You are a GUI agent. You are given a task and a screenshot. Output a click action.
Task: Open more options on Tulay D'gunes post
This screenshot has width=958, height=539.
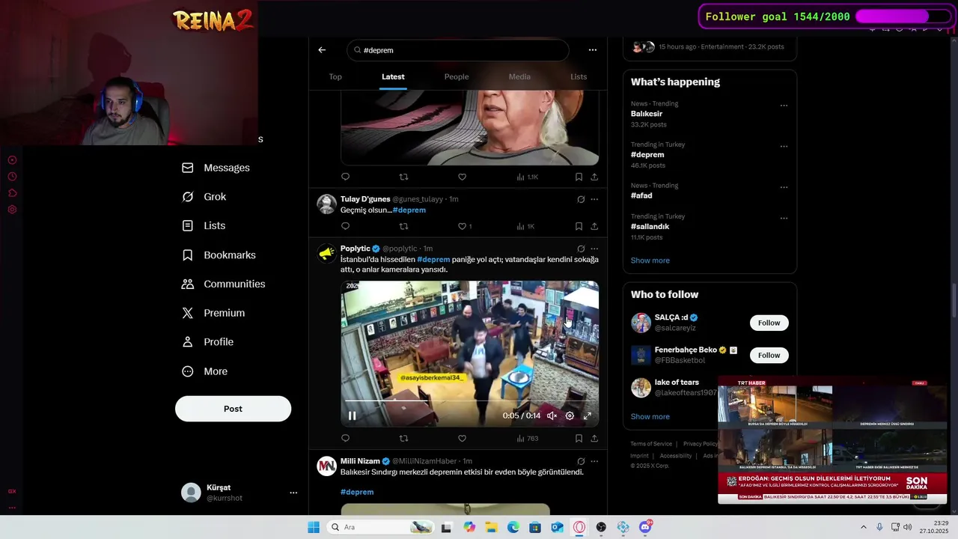(594, 199)
